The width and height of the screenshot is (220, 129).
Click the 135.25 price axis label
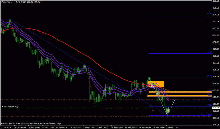(216, 8)
